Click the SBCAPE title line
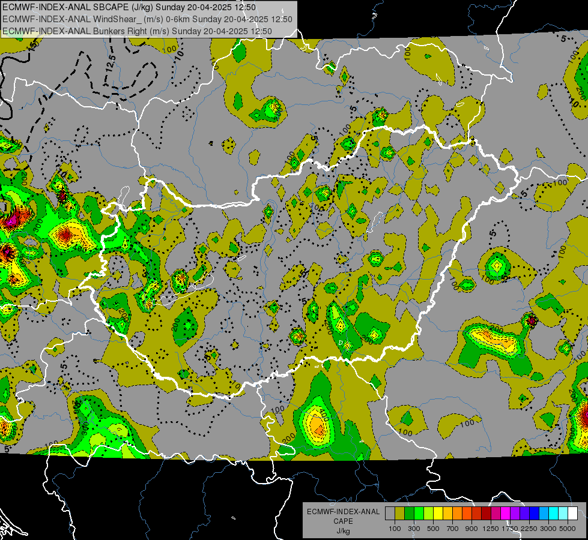This screenshot has width=588, height=540. [x=129, y=7]
